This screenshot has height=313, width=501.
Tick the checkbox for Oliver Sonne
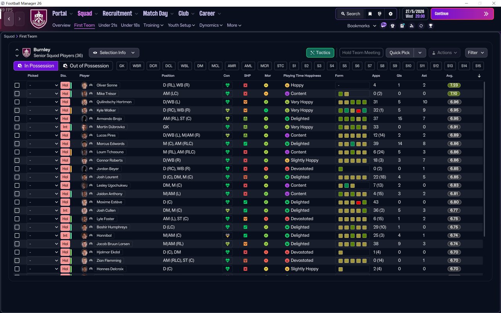17,85
